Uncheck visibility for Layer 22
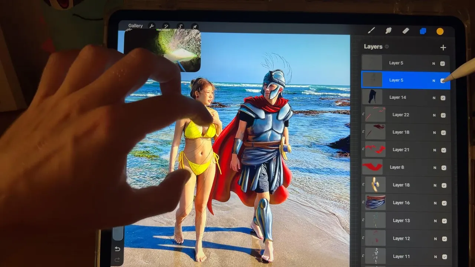This screenshot has height=267, width=475. pos(443,115)
